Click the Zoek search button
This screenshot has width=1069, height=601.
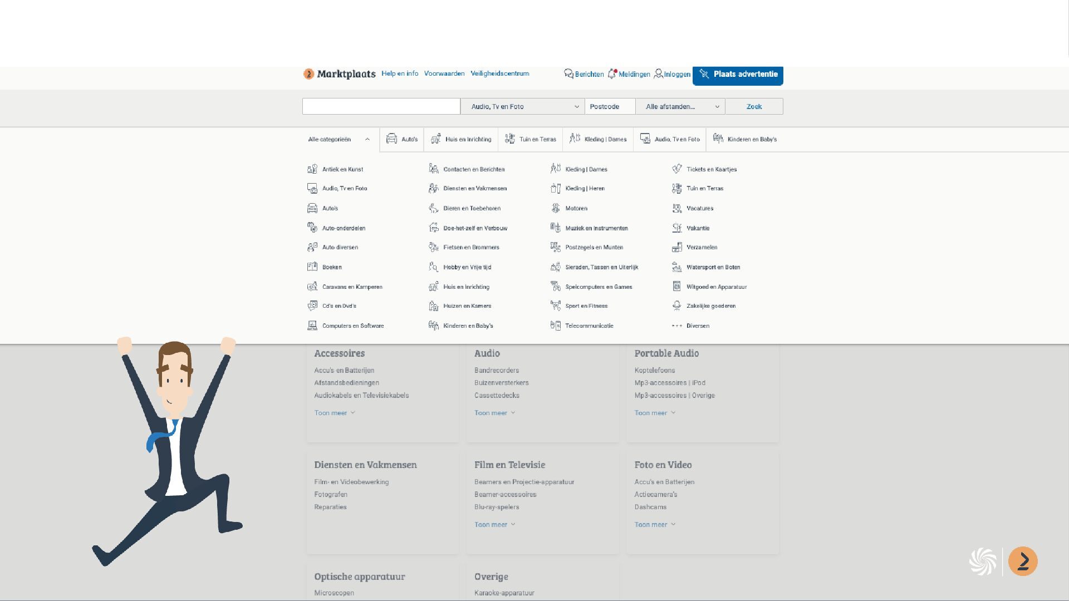pyautogui.click(x=754, y=106)
